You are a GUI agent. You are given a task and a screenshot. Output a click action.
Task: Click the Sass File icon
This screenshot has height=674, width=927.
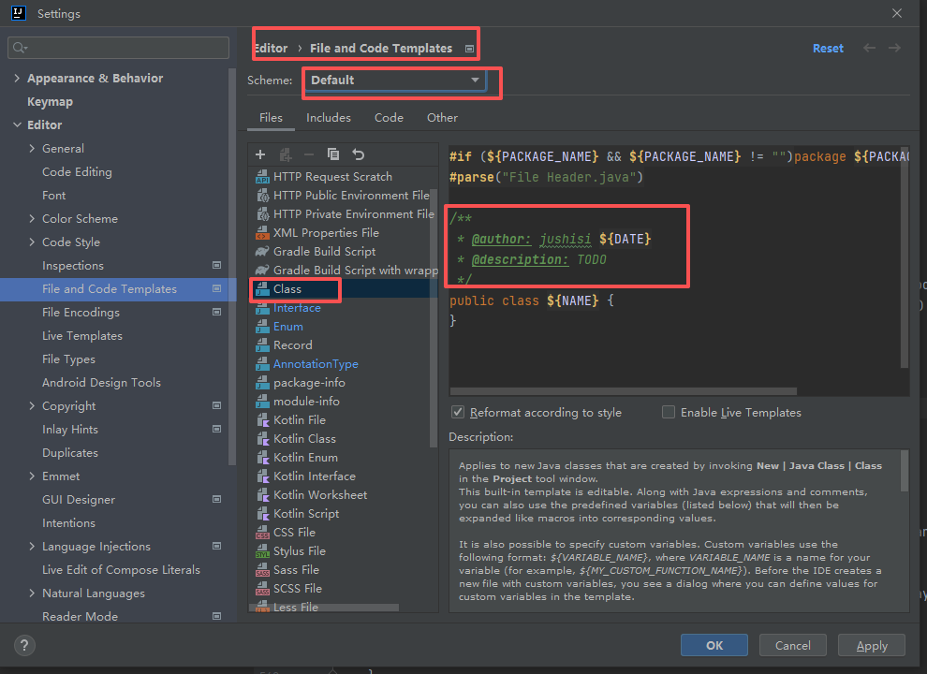point(262,570)
